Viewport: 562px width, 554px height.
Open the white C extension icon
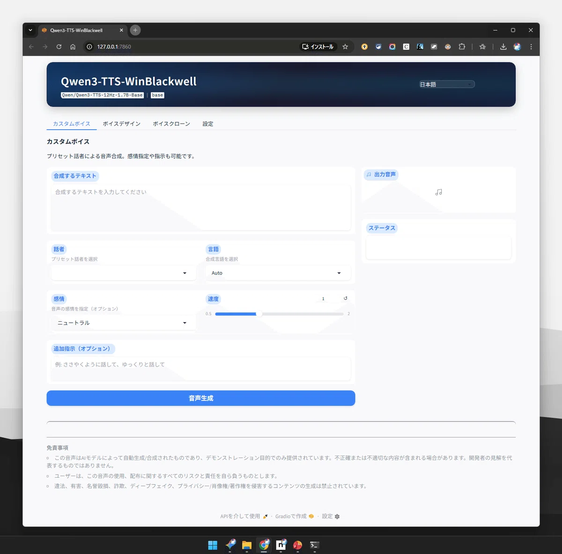pos(406,47)
